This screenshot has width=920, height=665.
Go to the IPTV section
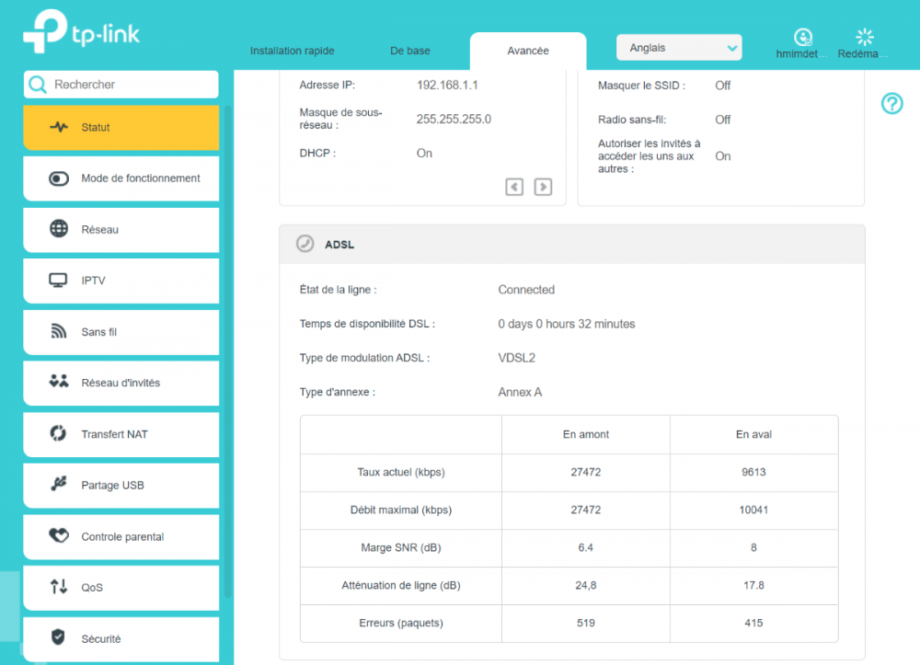coord(121,281)
